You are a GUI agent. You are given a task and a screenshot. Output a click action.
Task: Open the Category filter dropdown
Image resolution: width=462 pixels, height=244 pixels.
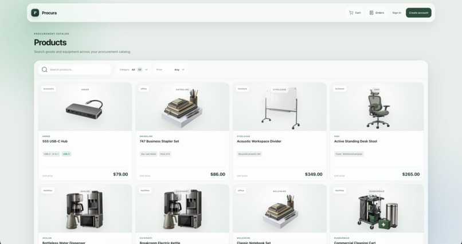pos(134,69)
